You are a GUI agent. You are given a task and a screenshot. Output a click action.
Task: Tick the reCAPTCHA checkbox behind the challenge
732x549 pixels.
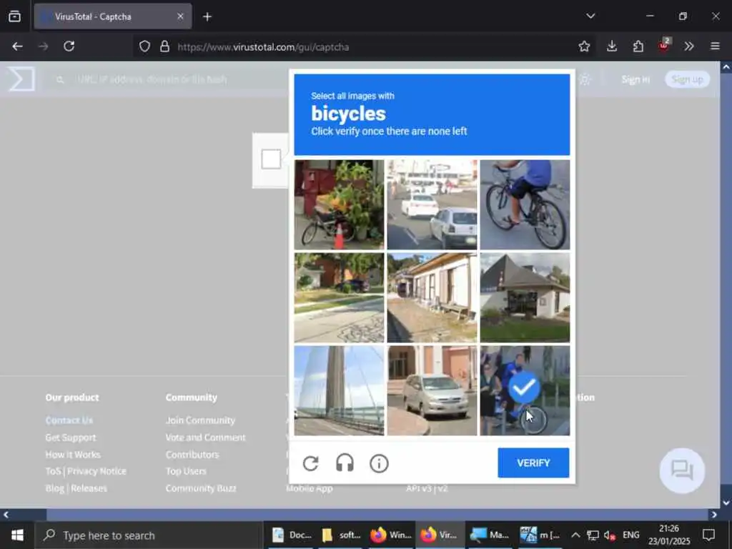click(x=271, y=159)
